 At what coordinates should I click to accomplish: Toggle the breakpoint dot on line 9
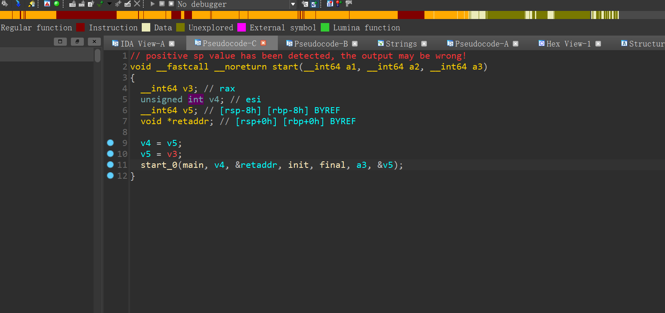point(110,143)
